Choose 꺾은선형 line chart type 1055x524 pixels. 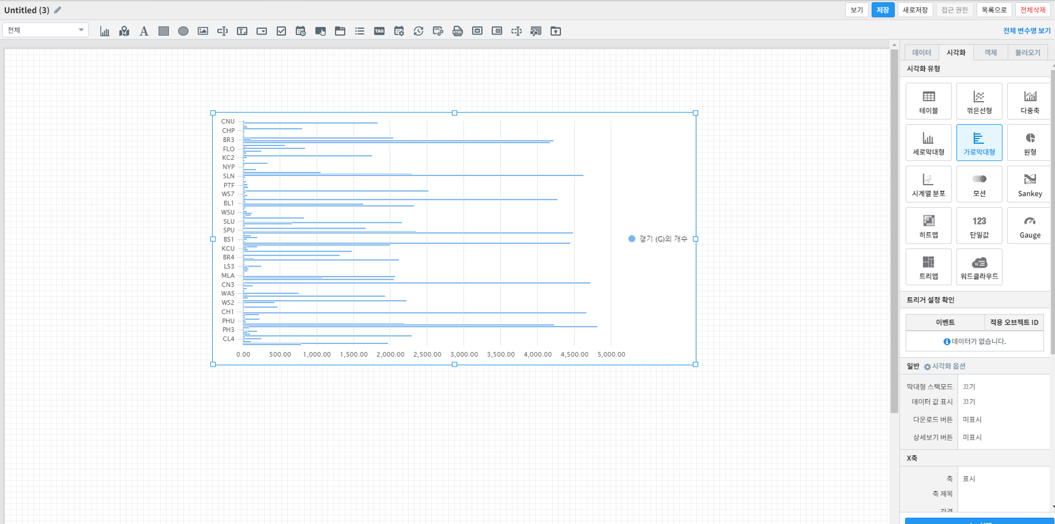979,102
